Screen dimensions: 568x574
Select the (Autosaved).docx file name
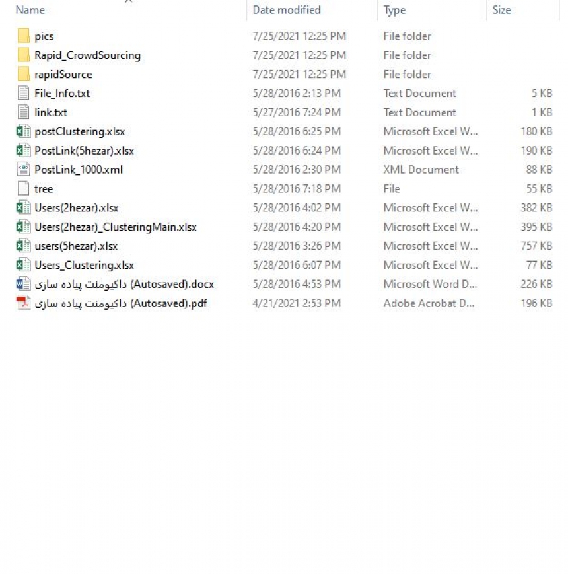(124, 284)
